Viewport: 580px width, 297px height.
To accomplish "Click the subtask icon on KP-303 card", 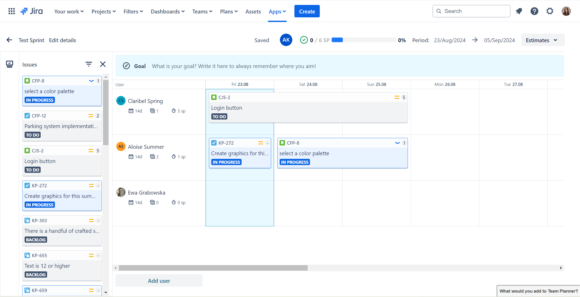I will (27, 220).
